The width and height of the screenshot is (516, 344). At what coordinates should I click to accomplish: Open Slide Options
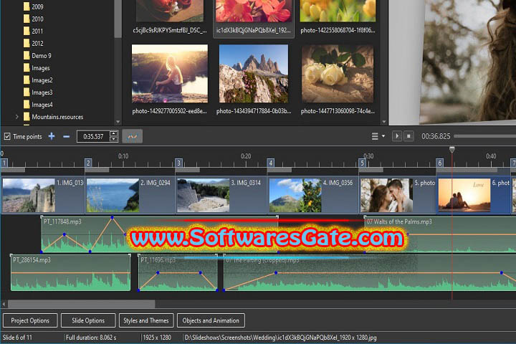pos(88,320)
